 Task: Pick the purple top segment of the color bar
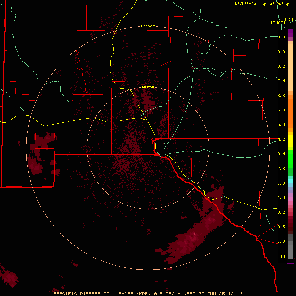coord(290,33)
